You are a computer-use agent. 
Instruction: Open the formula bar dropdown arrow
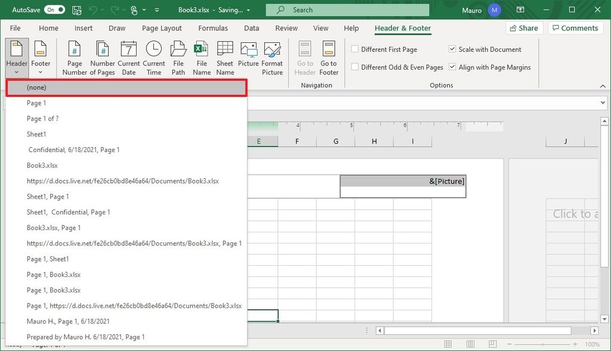tap(602, 102)
